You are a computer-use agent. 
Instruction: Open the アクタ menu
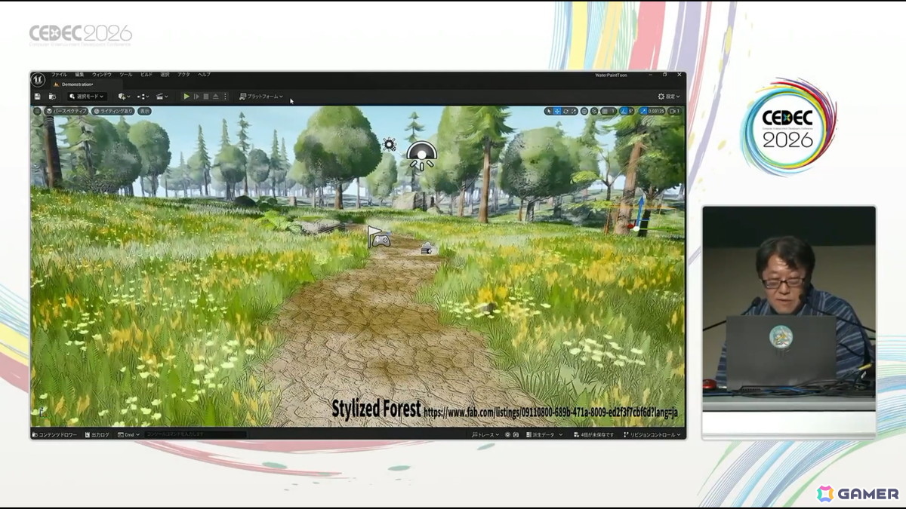(x=183, y=75)
